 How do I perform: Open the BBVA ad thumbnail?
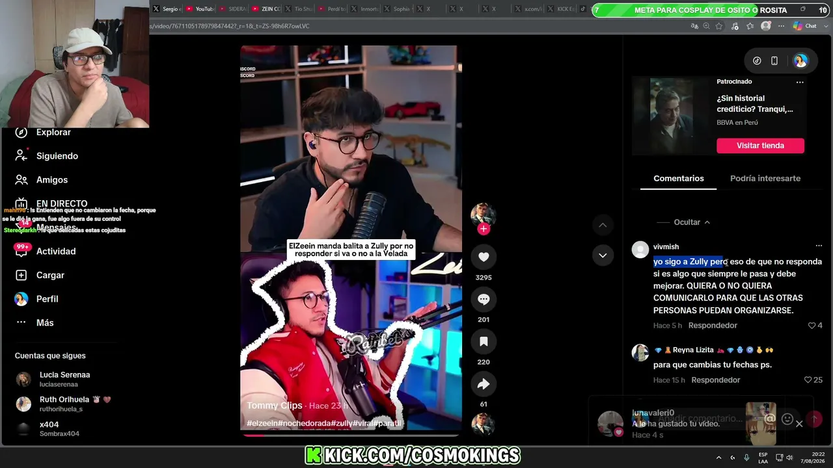(x=671, y=116)
